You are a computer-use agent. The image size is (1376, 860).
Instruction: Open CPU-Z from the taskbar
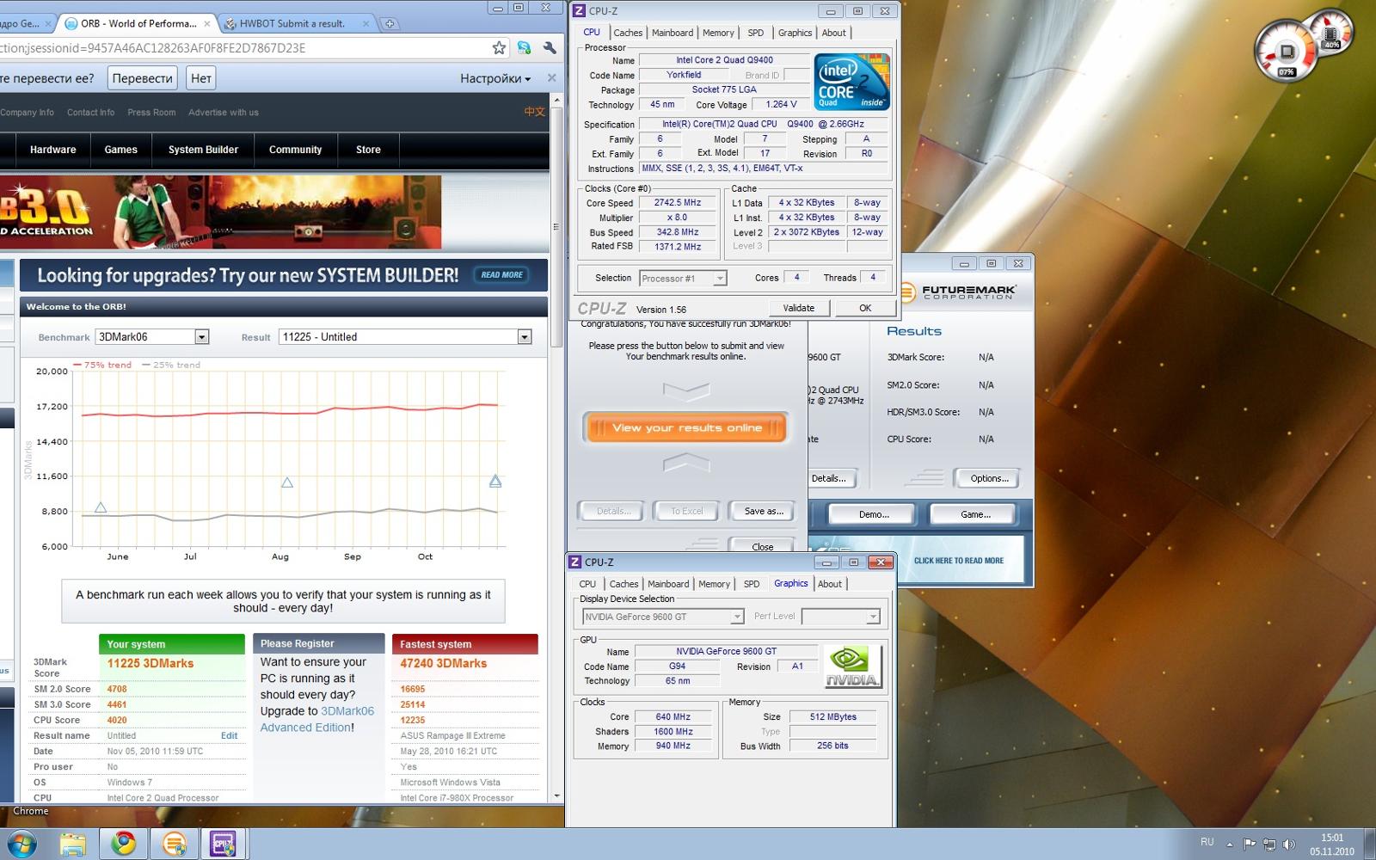(x=224, y=844)
